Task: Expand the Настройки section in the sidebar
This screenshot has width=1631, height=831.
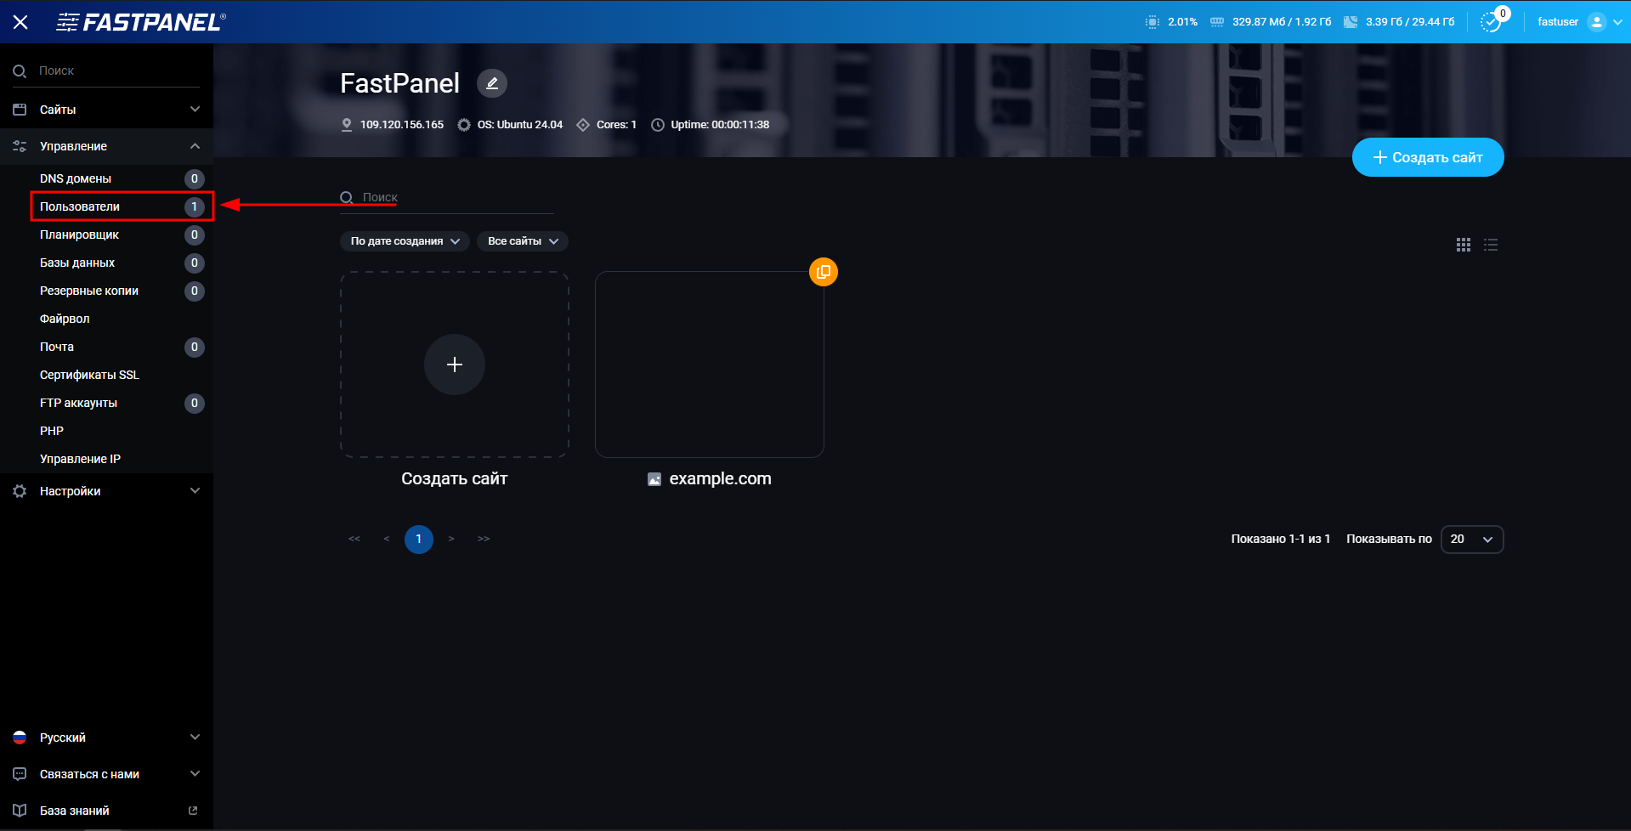Action: click(x=71, y=491)
